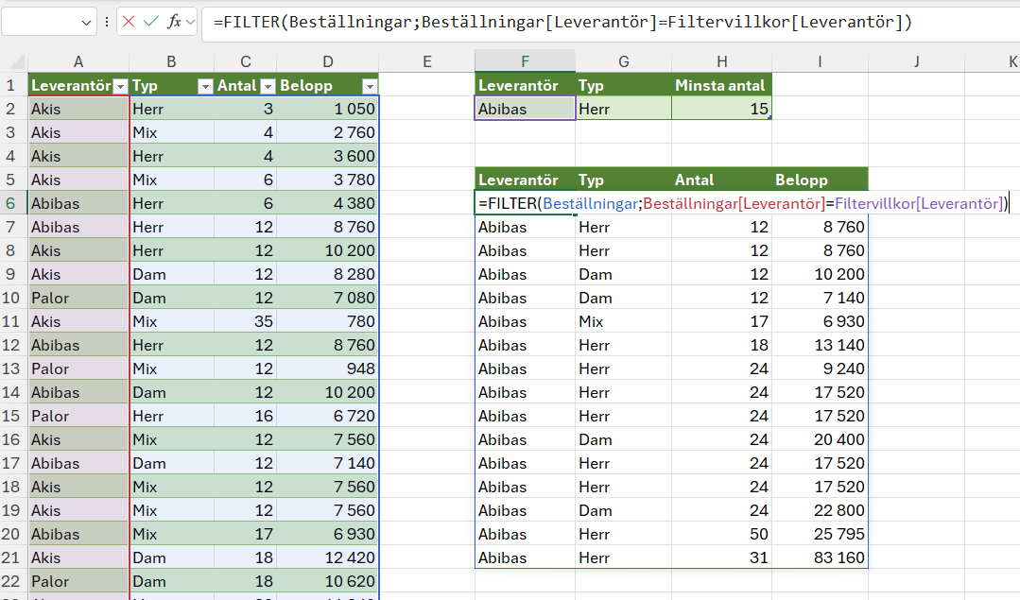
Task: Click cell D2 with value 1 050
Action: [328, 109]
